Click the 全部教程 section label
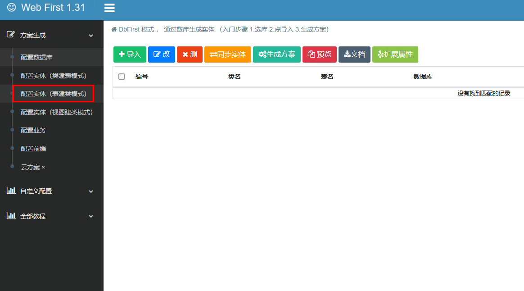 click(x=33, y=216)
